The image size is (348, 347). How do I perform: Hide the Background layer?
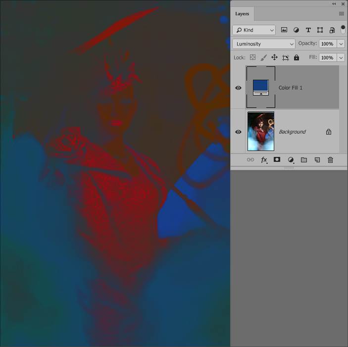tap(238, 132)
